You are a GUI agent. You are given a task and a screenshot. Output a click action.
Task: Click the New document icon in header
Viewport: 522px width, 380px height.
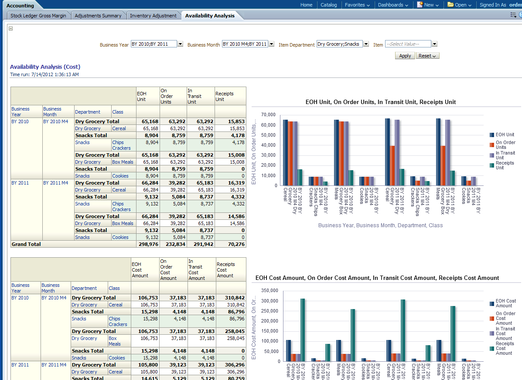pyautogui.click(x=420, y=5)
